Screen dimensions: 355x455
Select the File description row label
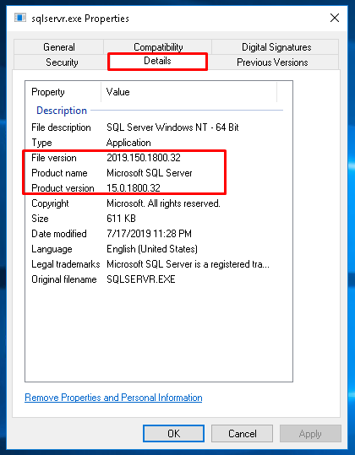coord(61,127)
